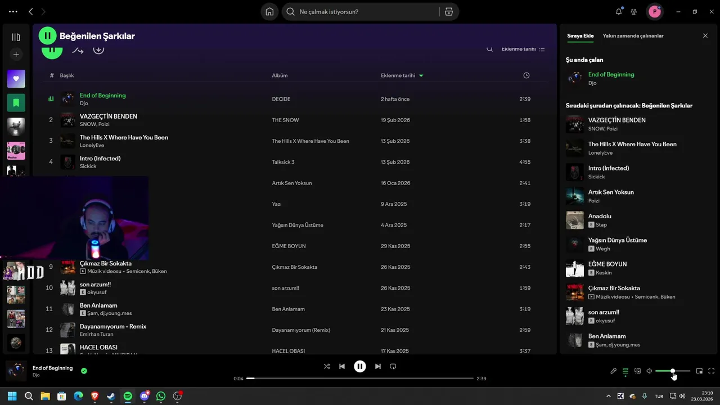Viewport: 720px width, 405px height.
Task: Search within the liked songs list
Action: click(490, 49)
